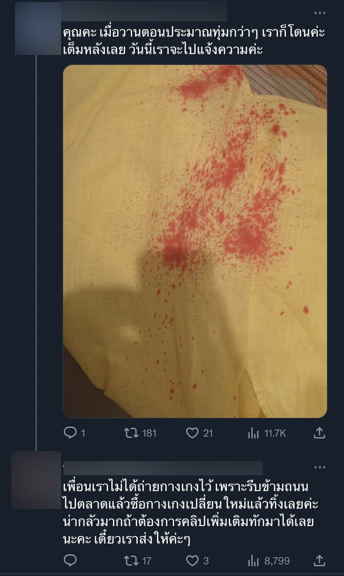
Task: Click the 181 retweet count
Action: [x=149, y=433]
